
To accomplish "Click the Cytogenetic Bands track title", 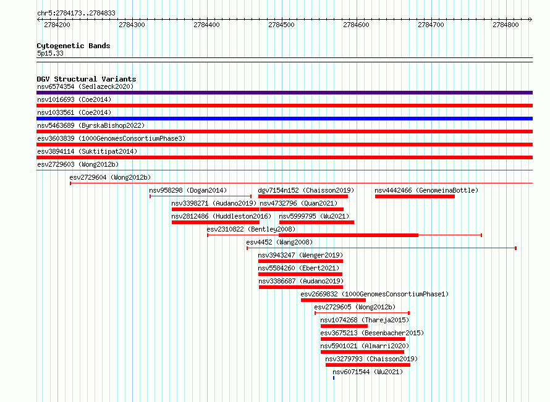I will pyautogui.click(x=74, y=46).
